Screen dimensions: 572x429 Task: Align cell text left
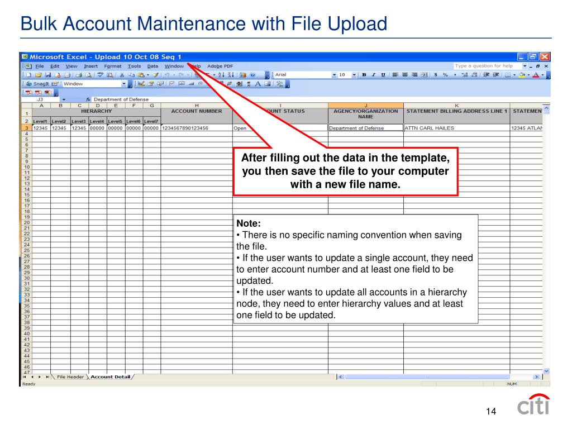395,75
